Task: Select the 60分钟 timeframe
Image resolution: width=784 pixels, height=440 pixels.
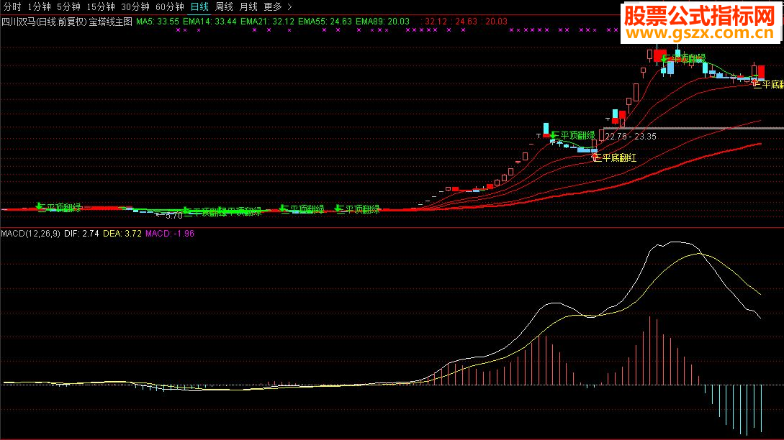Action: [169, 7]
